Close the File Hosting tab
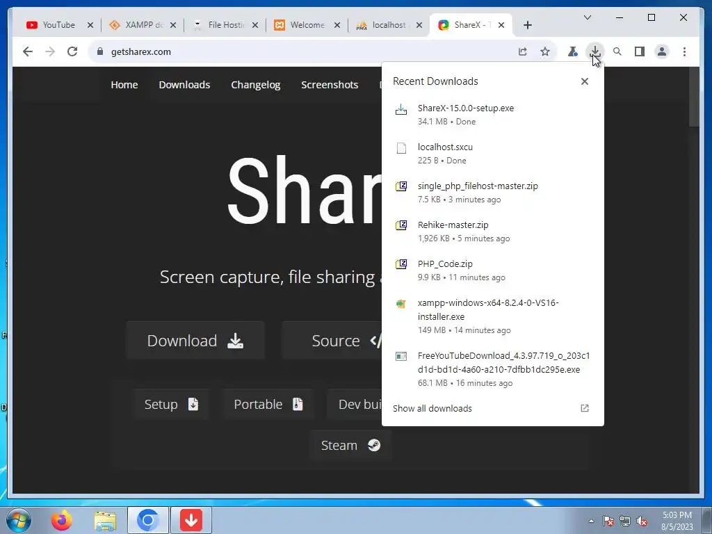The height and width of the screenshot is (534, 712). pyautogui.click(x=255, y=25)
